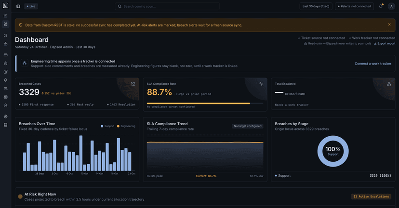Click the '152 vs prior 30d' change indicator
Screen dimensions: 399x208
[56, 93]
